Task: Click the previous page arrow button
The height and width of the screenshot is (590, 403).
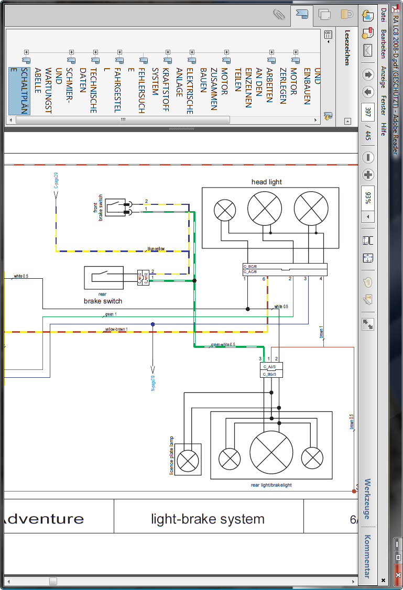Action: click(x=368, y=74)
